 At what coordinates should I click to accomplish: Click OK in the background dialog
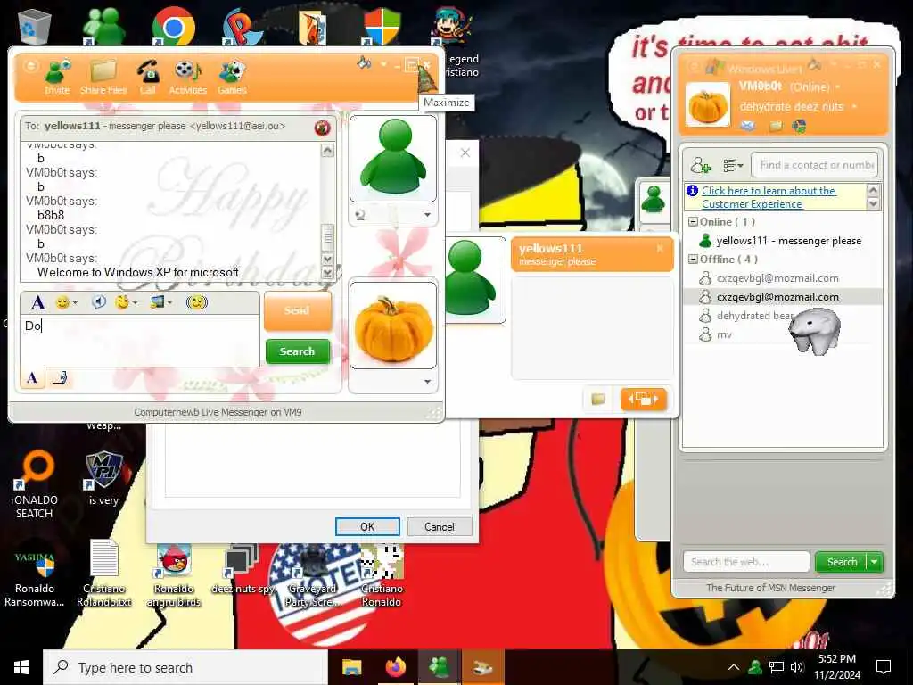367,526
